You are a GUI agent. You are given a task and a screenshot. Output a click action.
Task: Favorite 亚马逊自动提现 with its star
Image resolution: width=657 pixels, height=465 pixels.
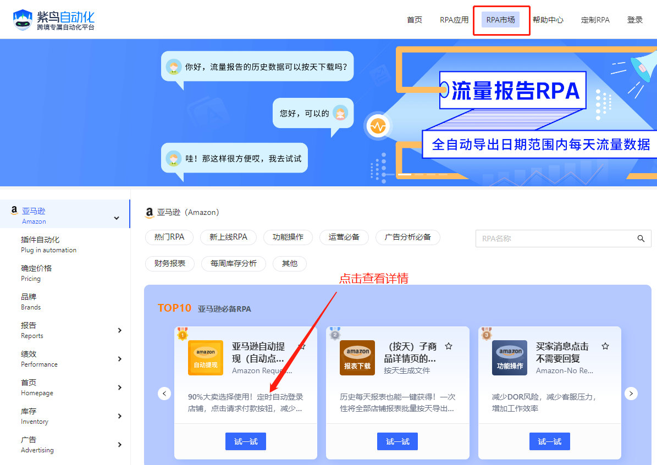click(302, 346)
